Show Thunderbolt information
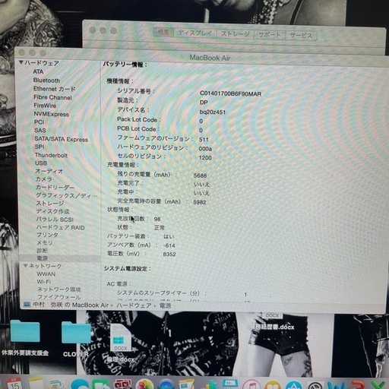389x389 pixels. (51, 155)
